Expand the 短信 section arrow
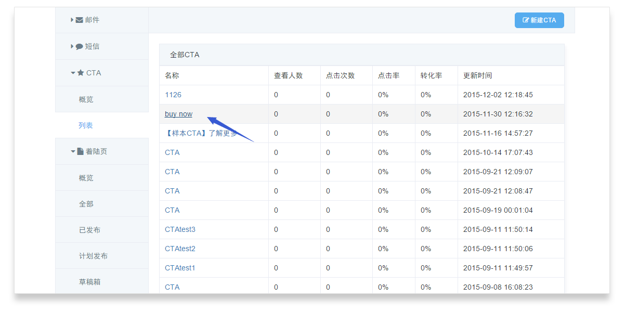 point(72,46)
